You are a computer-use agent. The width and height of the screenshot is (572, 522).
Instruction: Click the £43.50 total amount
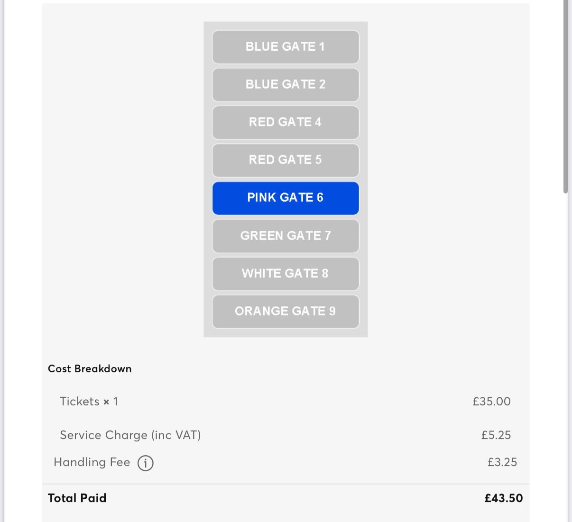point(504,498)
